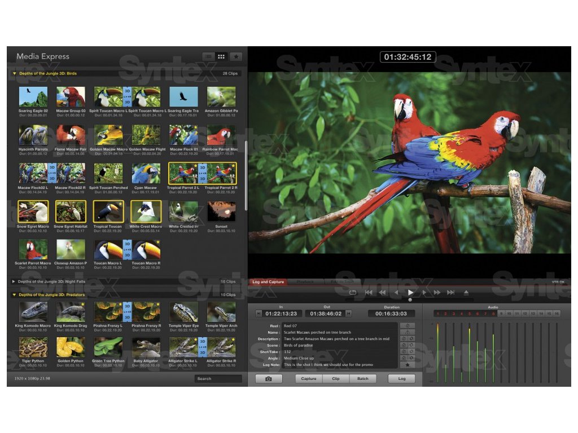Collapse the Depths of the Jungle 3D: Birds bin
The height and width of the screenshot is (433, 578).
[14, 73]
